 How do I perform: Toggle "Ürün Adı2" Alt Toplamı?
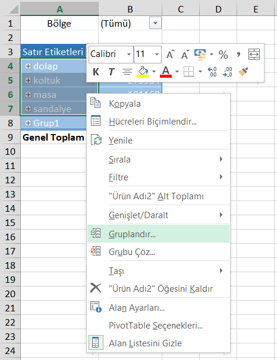pos(158,196)
